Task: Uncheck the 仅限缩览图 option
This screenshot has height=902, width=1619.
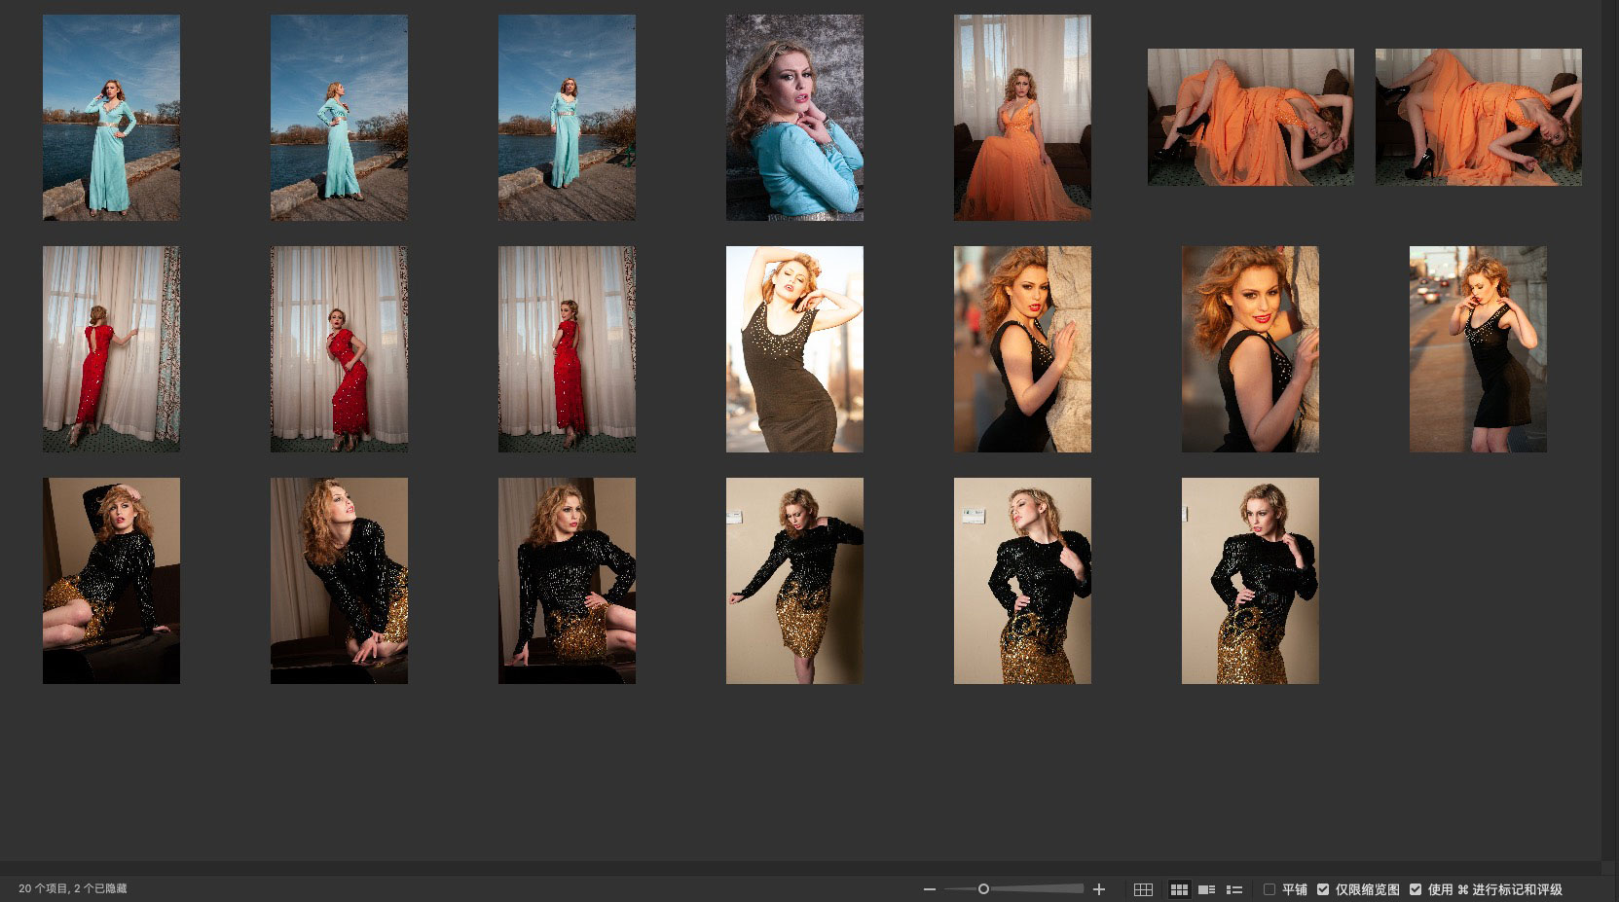Action: click(1323, 889)
